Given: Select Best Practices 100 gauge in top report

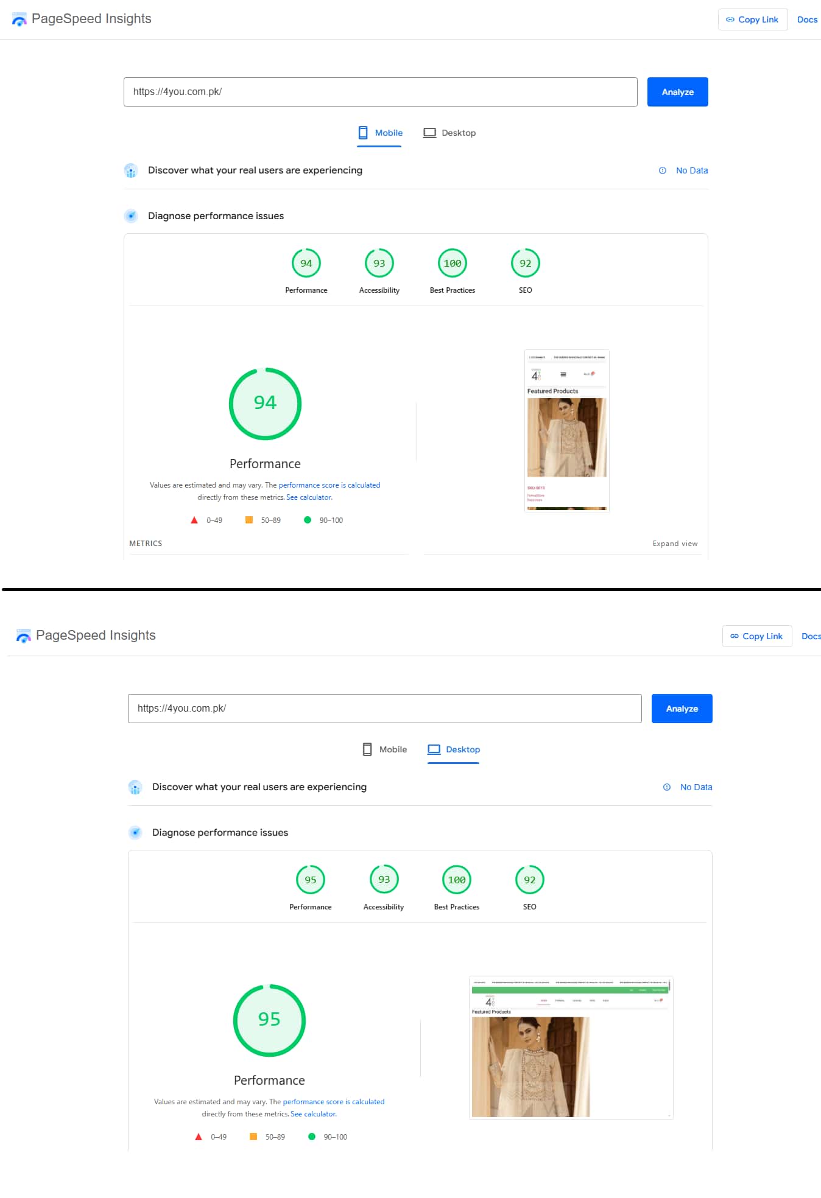Looking at the screenshot, I should tap(453, 264).
